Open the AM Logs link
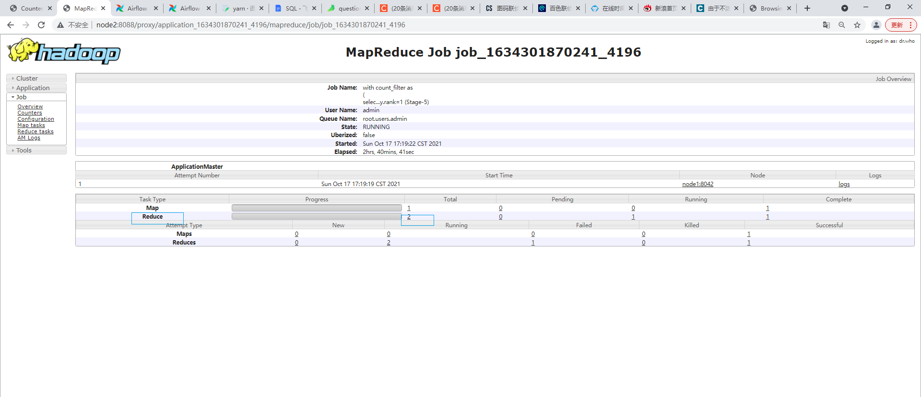 coord(29,138)
